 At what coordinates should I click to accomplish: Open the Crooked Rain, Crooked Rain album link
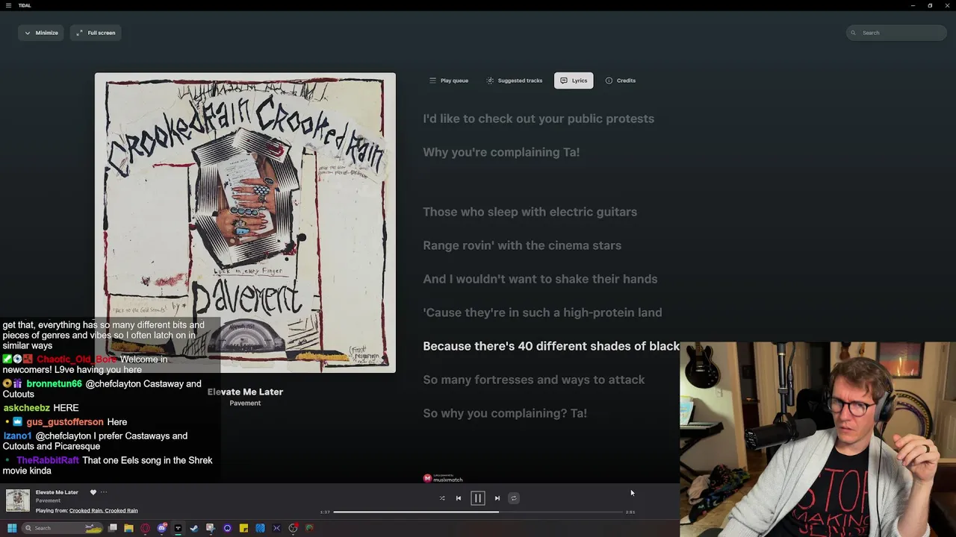(104, 511)
